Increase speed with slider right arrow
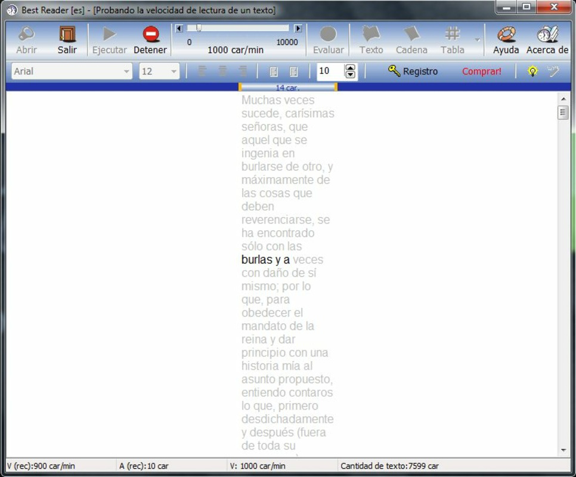Viewport: 576px width, 477px height. click(x=298, y=28)
